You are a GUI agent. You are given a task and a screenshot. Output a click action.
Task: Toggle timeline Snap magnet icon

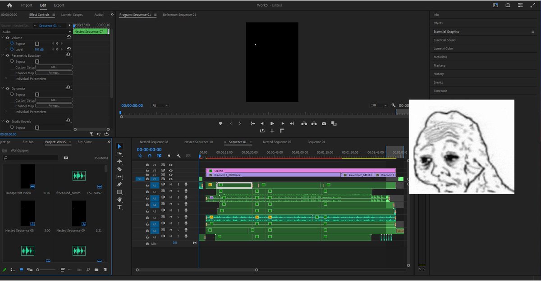tap(150, 156)
